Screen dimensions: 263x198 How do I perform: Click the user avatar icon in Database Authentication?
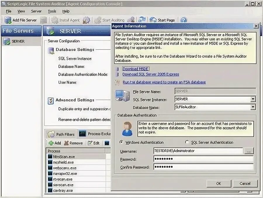pos(127,129)
